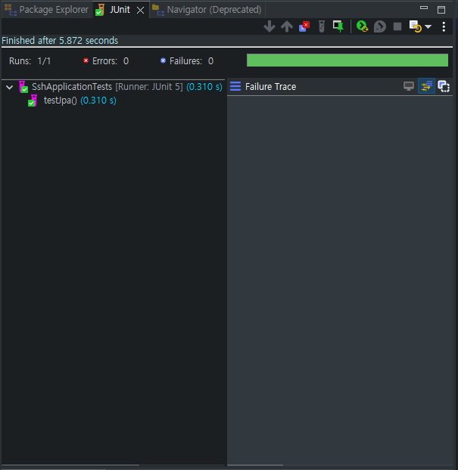Screen dimensions: 458x470
Task: Toggle filter stack trace button
Action: pyautogui.click(x=426, y=86)
